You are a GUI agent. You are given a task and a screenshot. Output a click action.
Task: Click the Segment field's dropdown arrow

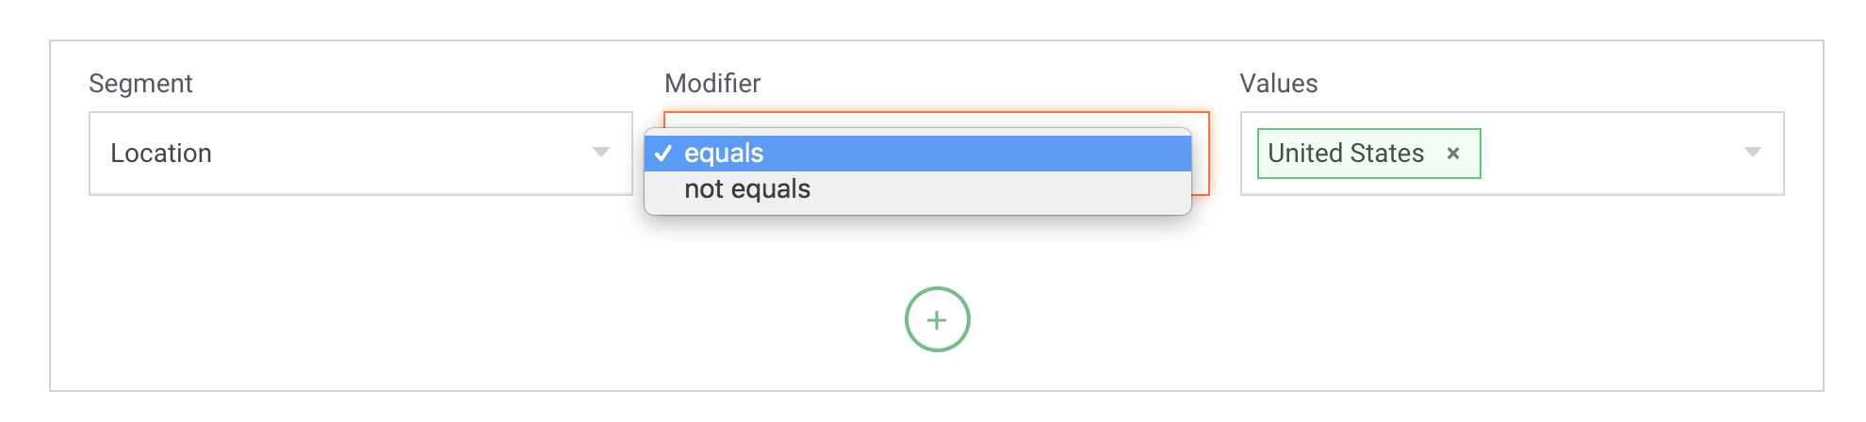600,153
